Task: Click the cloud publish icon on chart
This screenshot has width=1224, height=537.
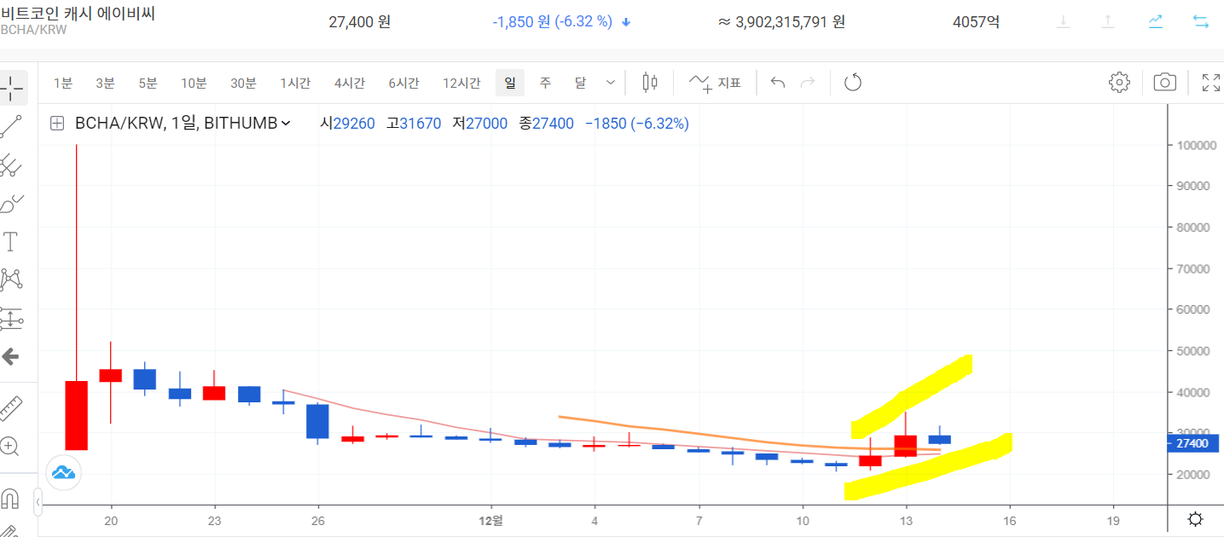Action: click(64, 471)
